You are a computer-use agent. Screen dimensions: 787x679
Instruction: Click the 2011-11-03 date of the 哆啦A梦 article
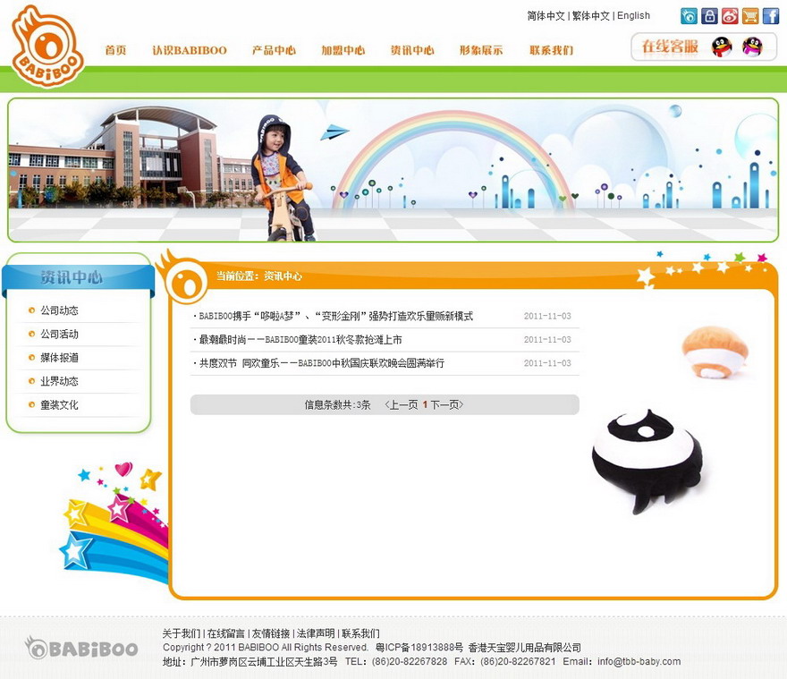[x=547, y=317]
